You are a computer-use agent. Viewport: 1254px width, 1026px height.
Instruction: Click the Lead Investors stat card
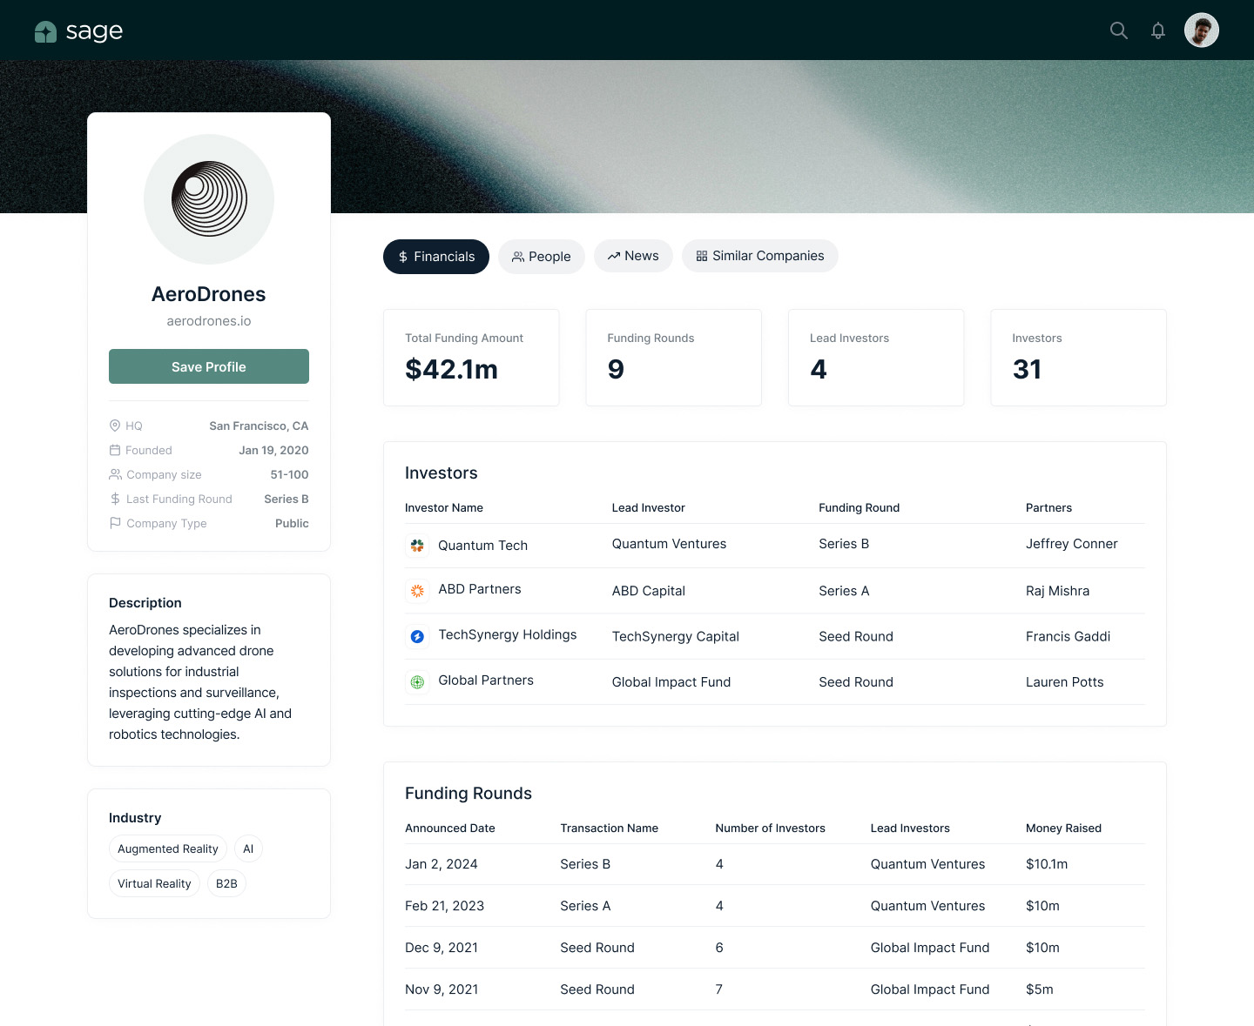click(x=876, y=358)
